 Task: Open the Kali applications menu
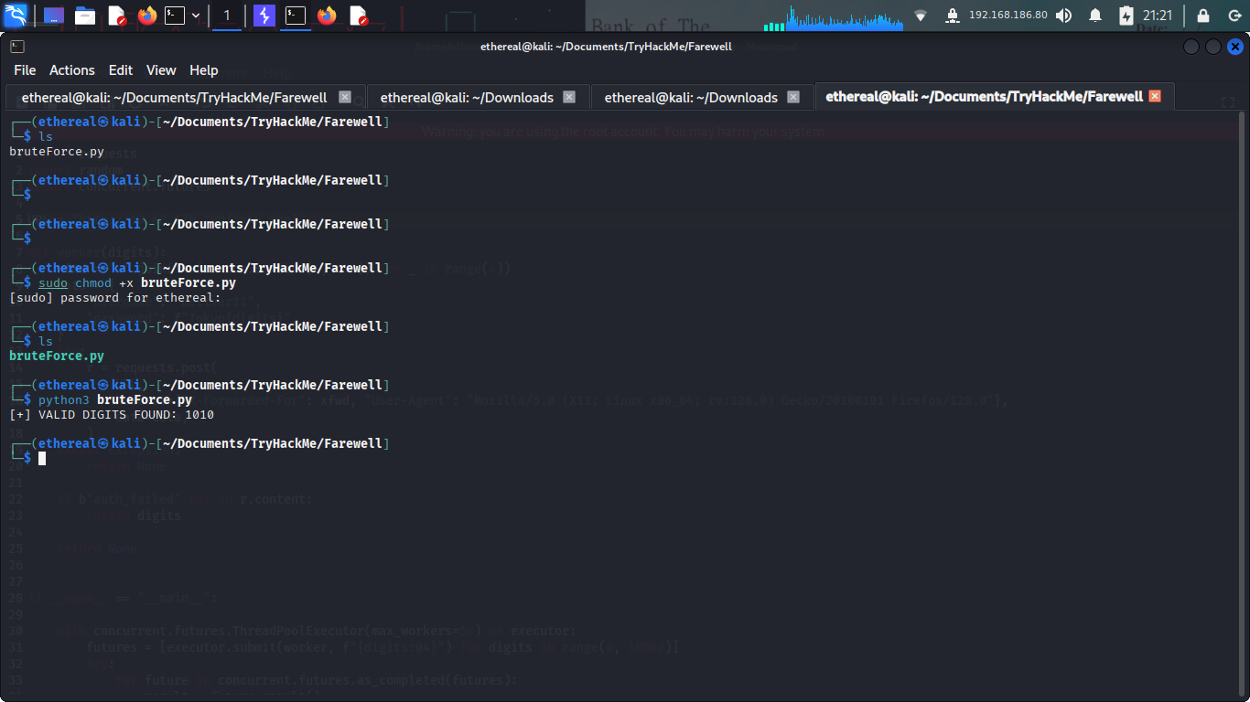click(16, 16)
